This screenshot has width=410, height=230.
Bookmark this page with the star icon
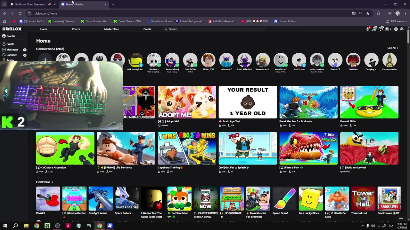point(368,13)
